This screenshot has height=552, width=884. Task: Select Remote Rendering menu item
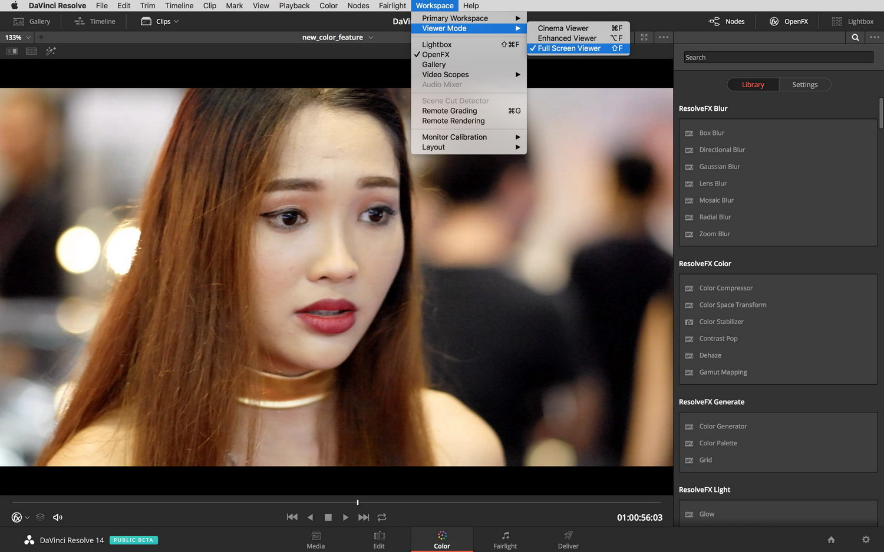469,121
